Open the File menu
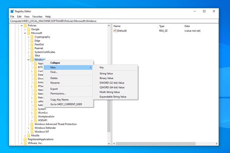230x153 pixels. (x=12, y=16)
